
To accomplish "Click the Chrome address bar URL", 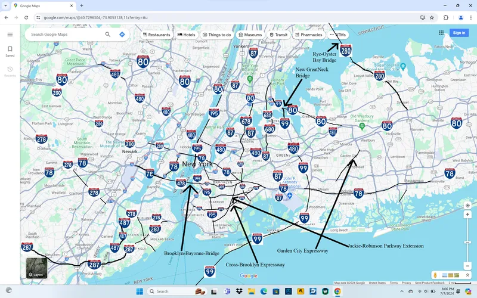I will (95, 18).
